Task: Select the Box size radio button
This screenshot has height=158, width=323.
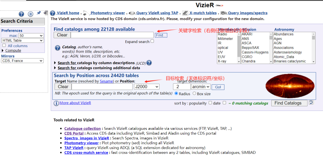Action: click(194, 93)
